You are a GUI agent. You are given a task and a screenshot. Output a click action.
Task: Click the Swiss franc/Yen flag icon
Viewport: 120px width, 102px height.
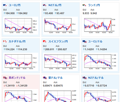point(45,41)
